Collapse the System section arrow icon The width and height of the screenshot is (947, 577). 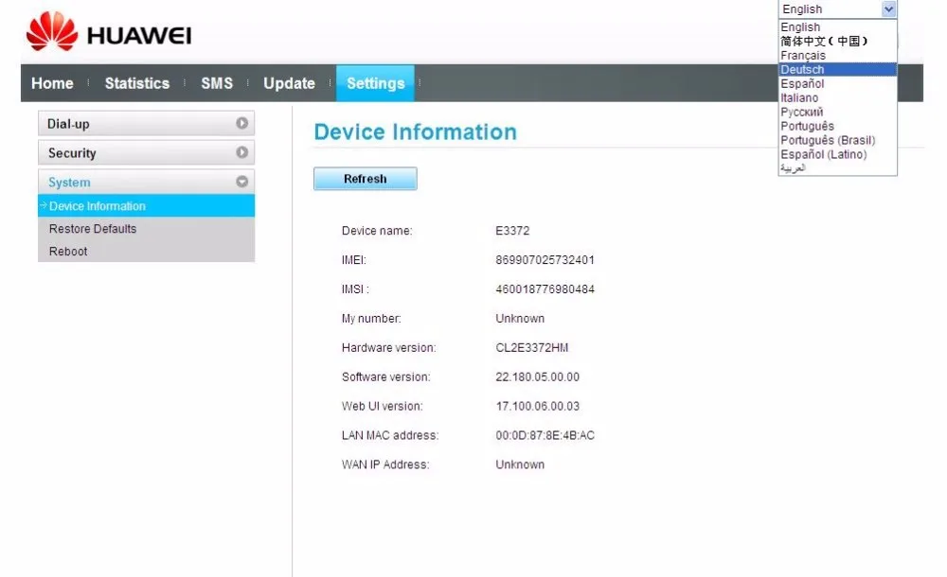[242, 181]
